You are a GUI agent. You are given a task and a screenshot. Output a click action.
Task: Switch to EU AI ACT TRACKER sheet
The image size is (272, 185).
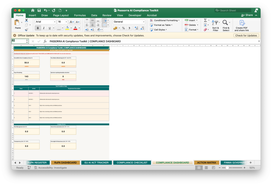(x=96, y=163)
